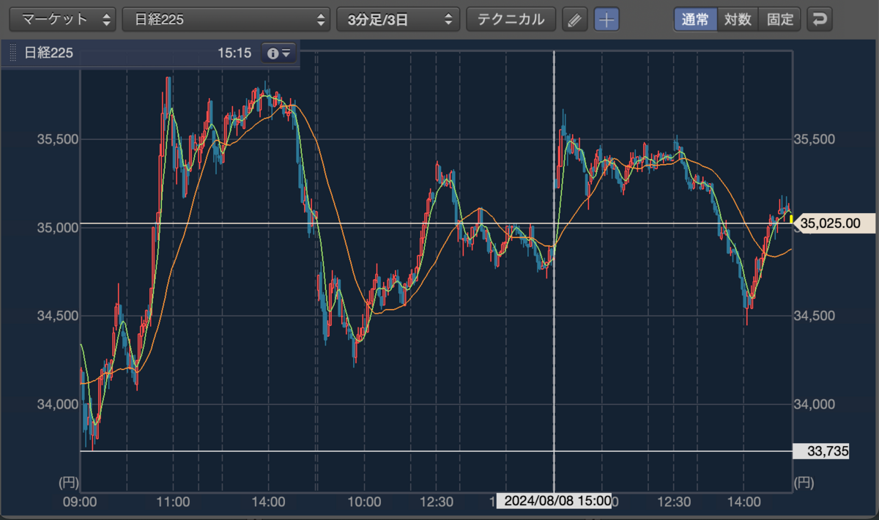
Task: Click the 2024/08/08 15:00 date marker
Action: [x=554, y=501]
